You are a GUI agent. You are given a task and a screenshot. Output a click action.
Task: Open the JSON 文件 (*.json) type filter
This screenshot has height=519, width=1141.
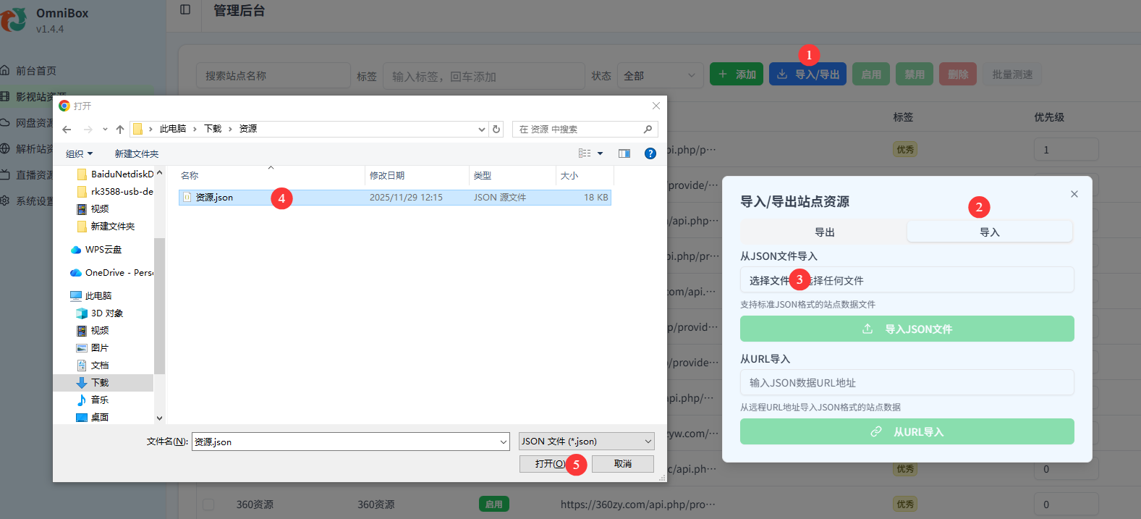coord(587,442)
